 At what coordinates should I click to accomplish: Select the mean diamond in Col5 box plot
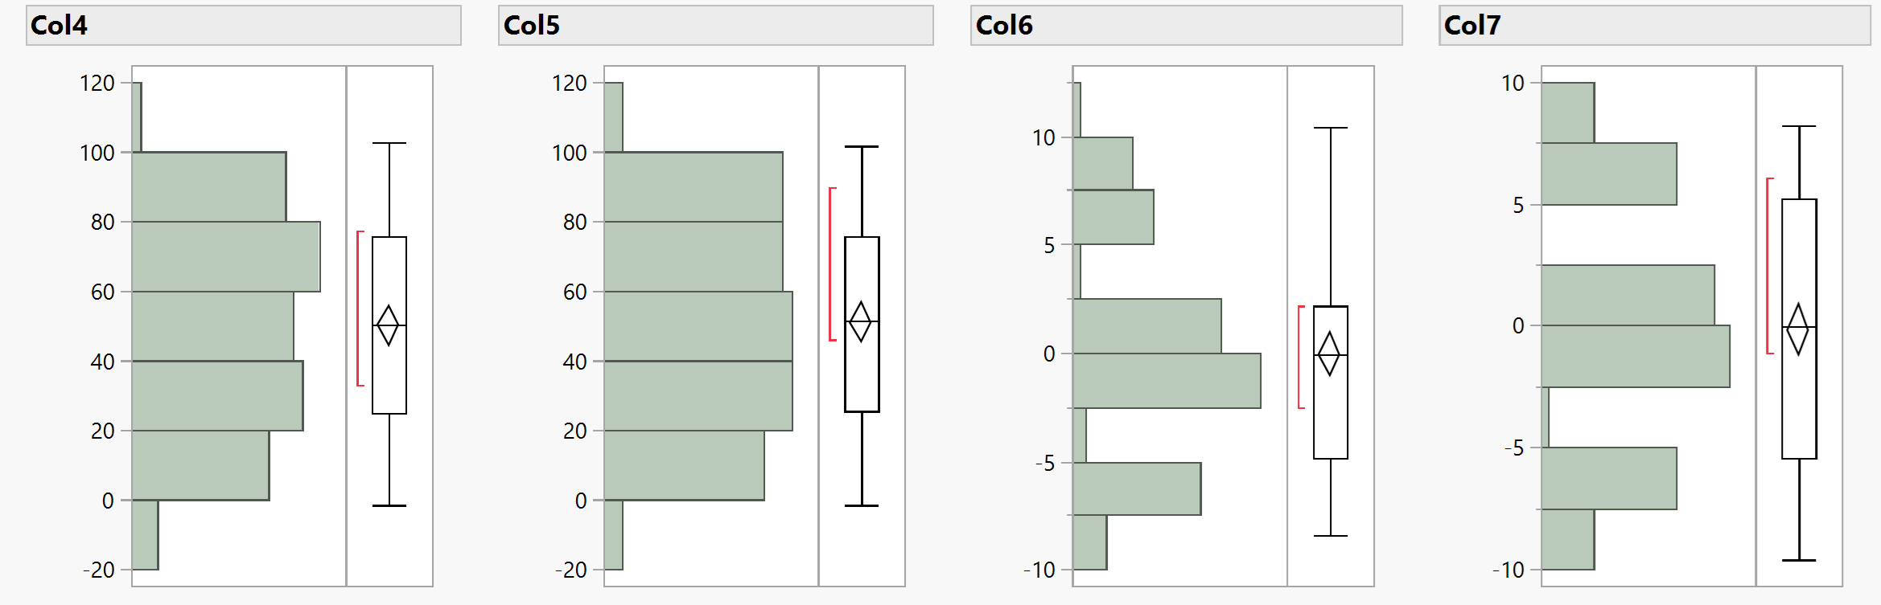click(861, 321)
